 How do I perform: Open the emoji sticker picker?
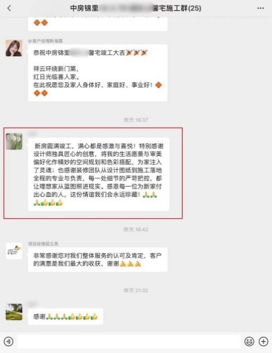[249, 341]
